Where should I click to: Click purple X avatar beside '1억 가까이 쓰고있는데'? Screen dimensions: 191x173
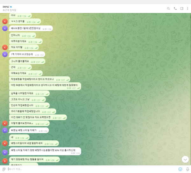[4, 54]
